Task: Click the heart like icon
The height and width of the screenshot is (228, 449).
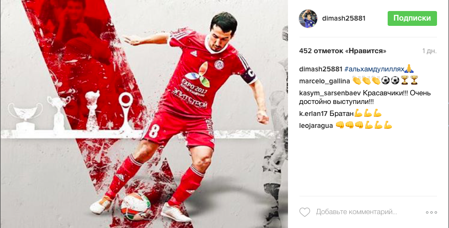Action: click(x=305, y=212)
